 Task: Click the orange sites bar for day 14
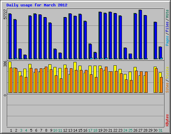point(76,81)
